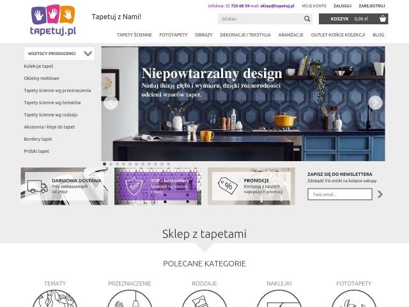Open Bordery tapet sidebar link

click(x=38, y=139)
